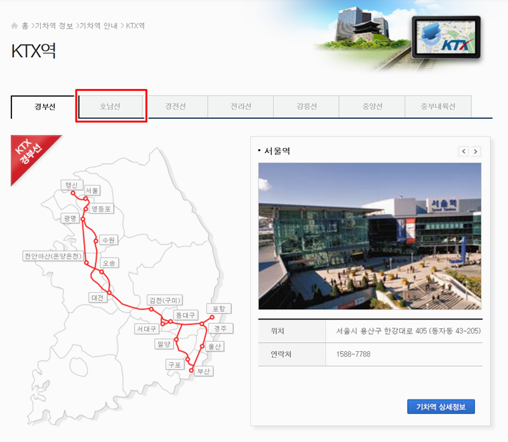Open the 기차역 안내 breadcrumb link
This screenshot has width=508, height=442.
pos(98,25)
